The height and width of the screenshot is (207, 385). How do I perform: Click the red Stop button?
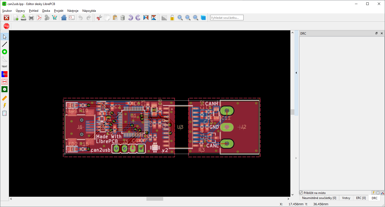(7, 26)
